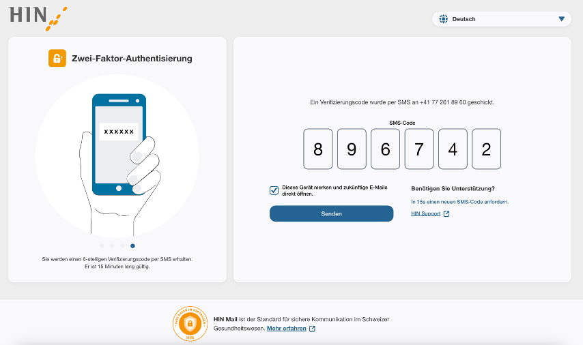Click the request new SMS code text
Screen dimensions: 583x345
point(459,202)
